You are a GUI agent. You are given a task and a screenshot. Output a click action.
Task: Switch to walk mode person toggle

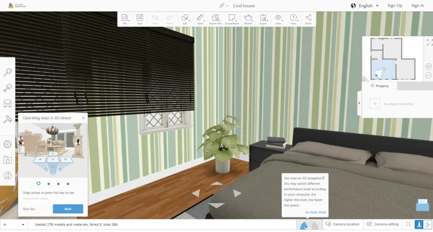419,224
